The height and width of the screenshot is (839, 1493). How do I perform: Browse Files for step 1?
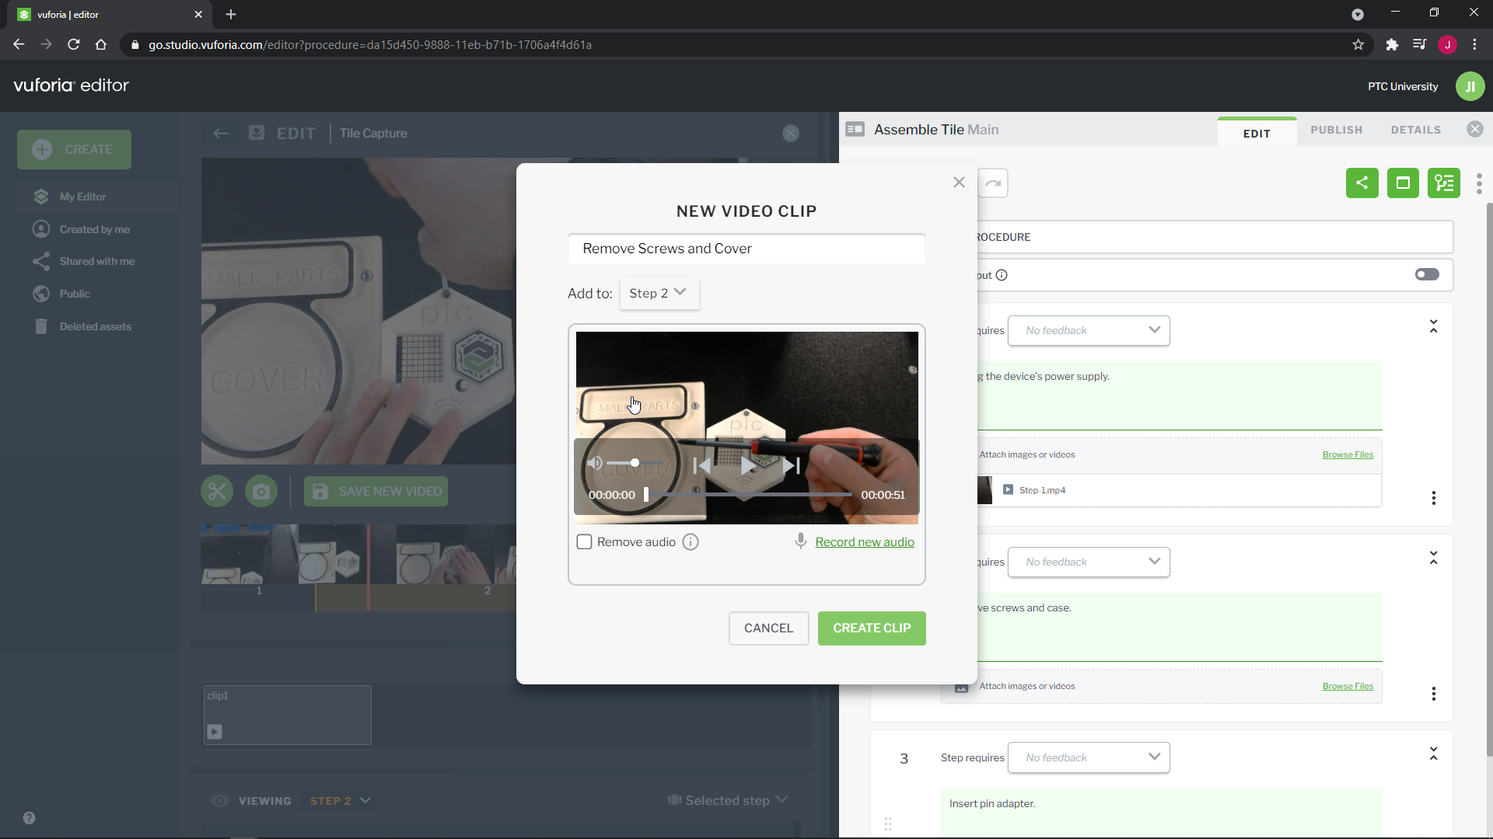tap(1348, 454)
